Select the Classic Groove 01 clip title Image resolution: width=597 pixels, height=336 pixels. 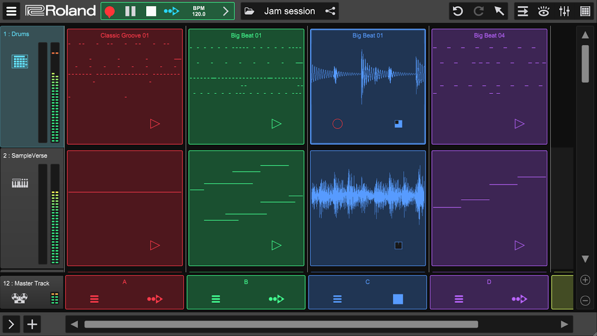[x=125, y=35]
